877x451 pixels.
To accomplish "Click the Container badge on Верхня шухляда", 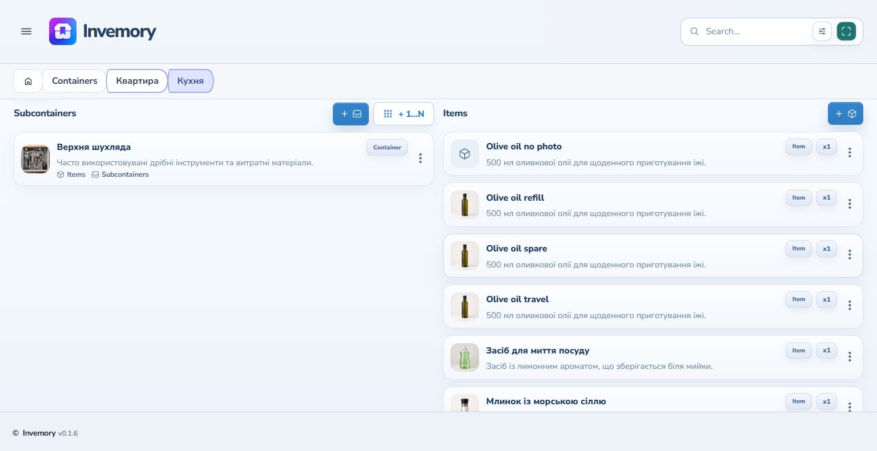I will click(387, 147).
